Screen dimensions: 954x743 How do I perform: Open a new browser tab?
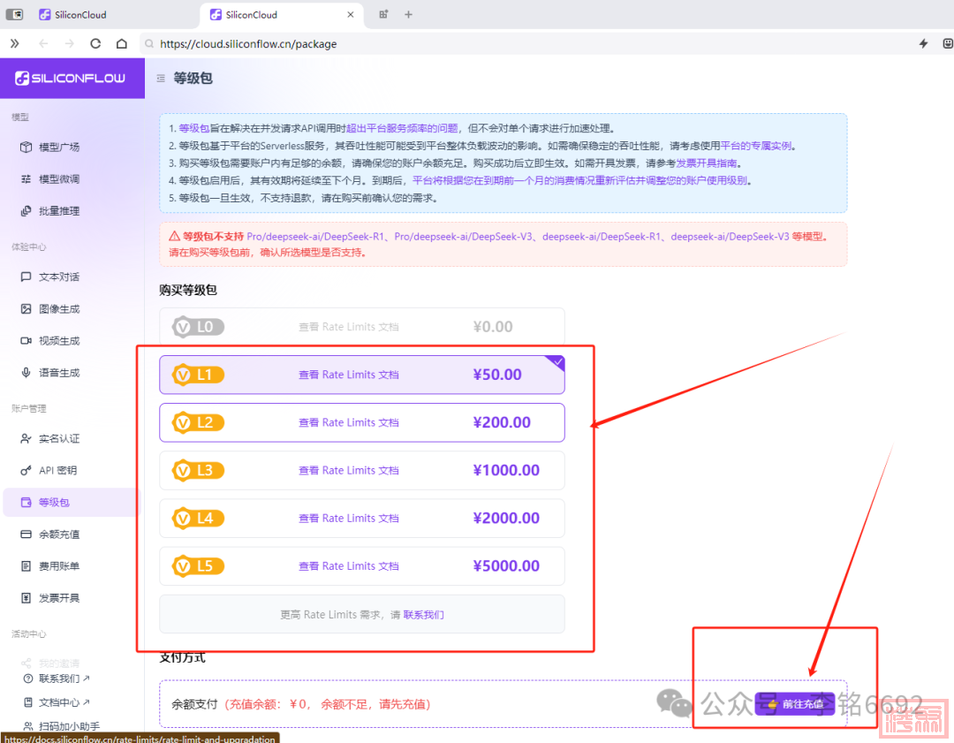pyautogui.click(x=408, y=14)
